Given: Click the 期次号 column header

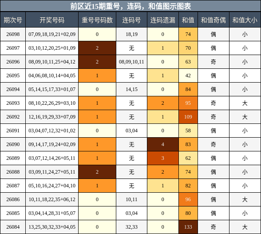Looking at the screenshot, I should pyautogui.click(x=13, y=20).
